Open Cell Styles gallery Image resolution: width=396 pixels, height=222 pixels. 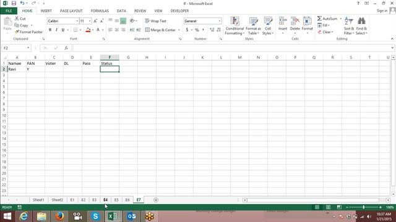tap(268, 26)
